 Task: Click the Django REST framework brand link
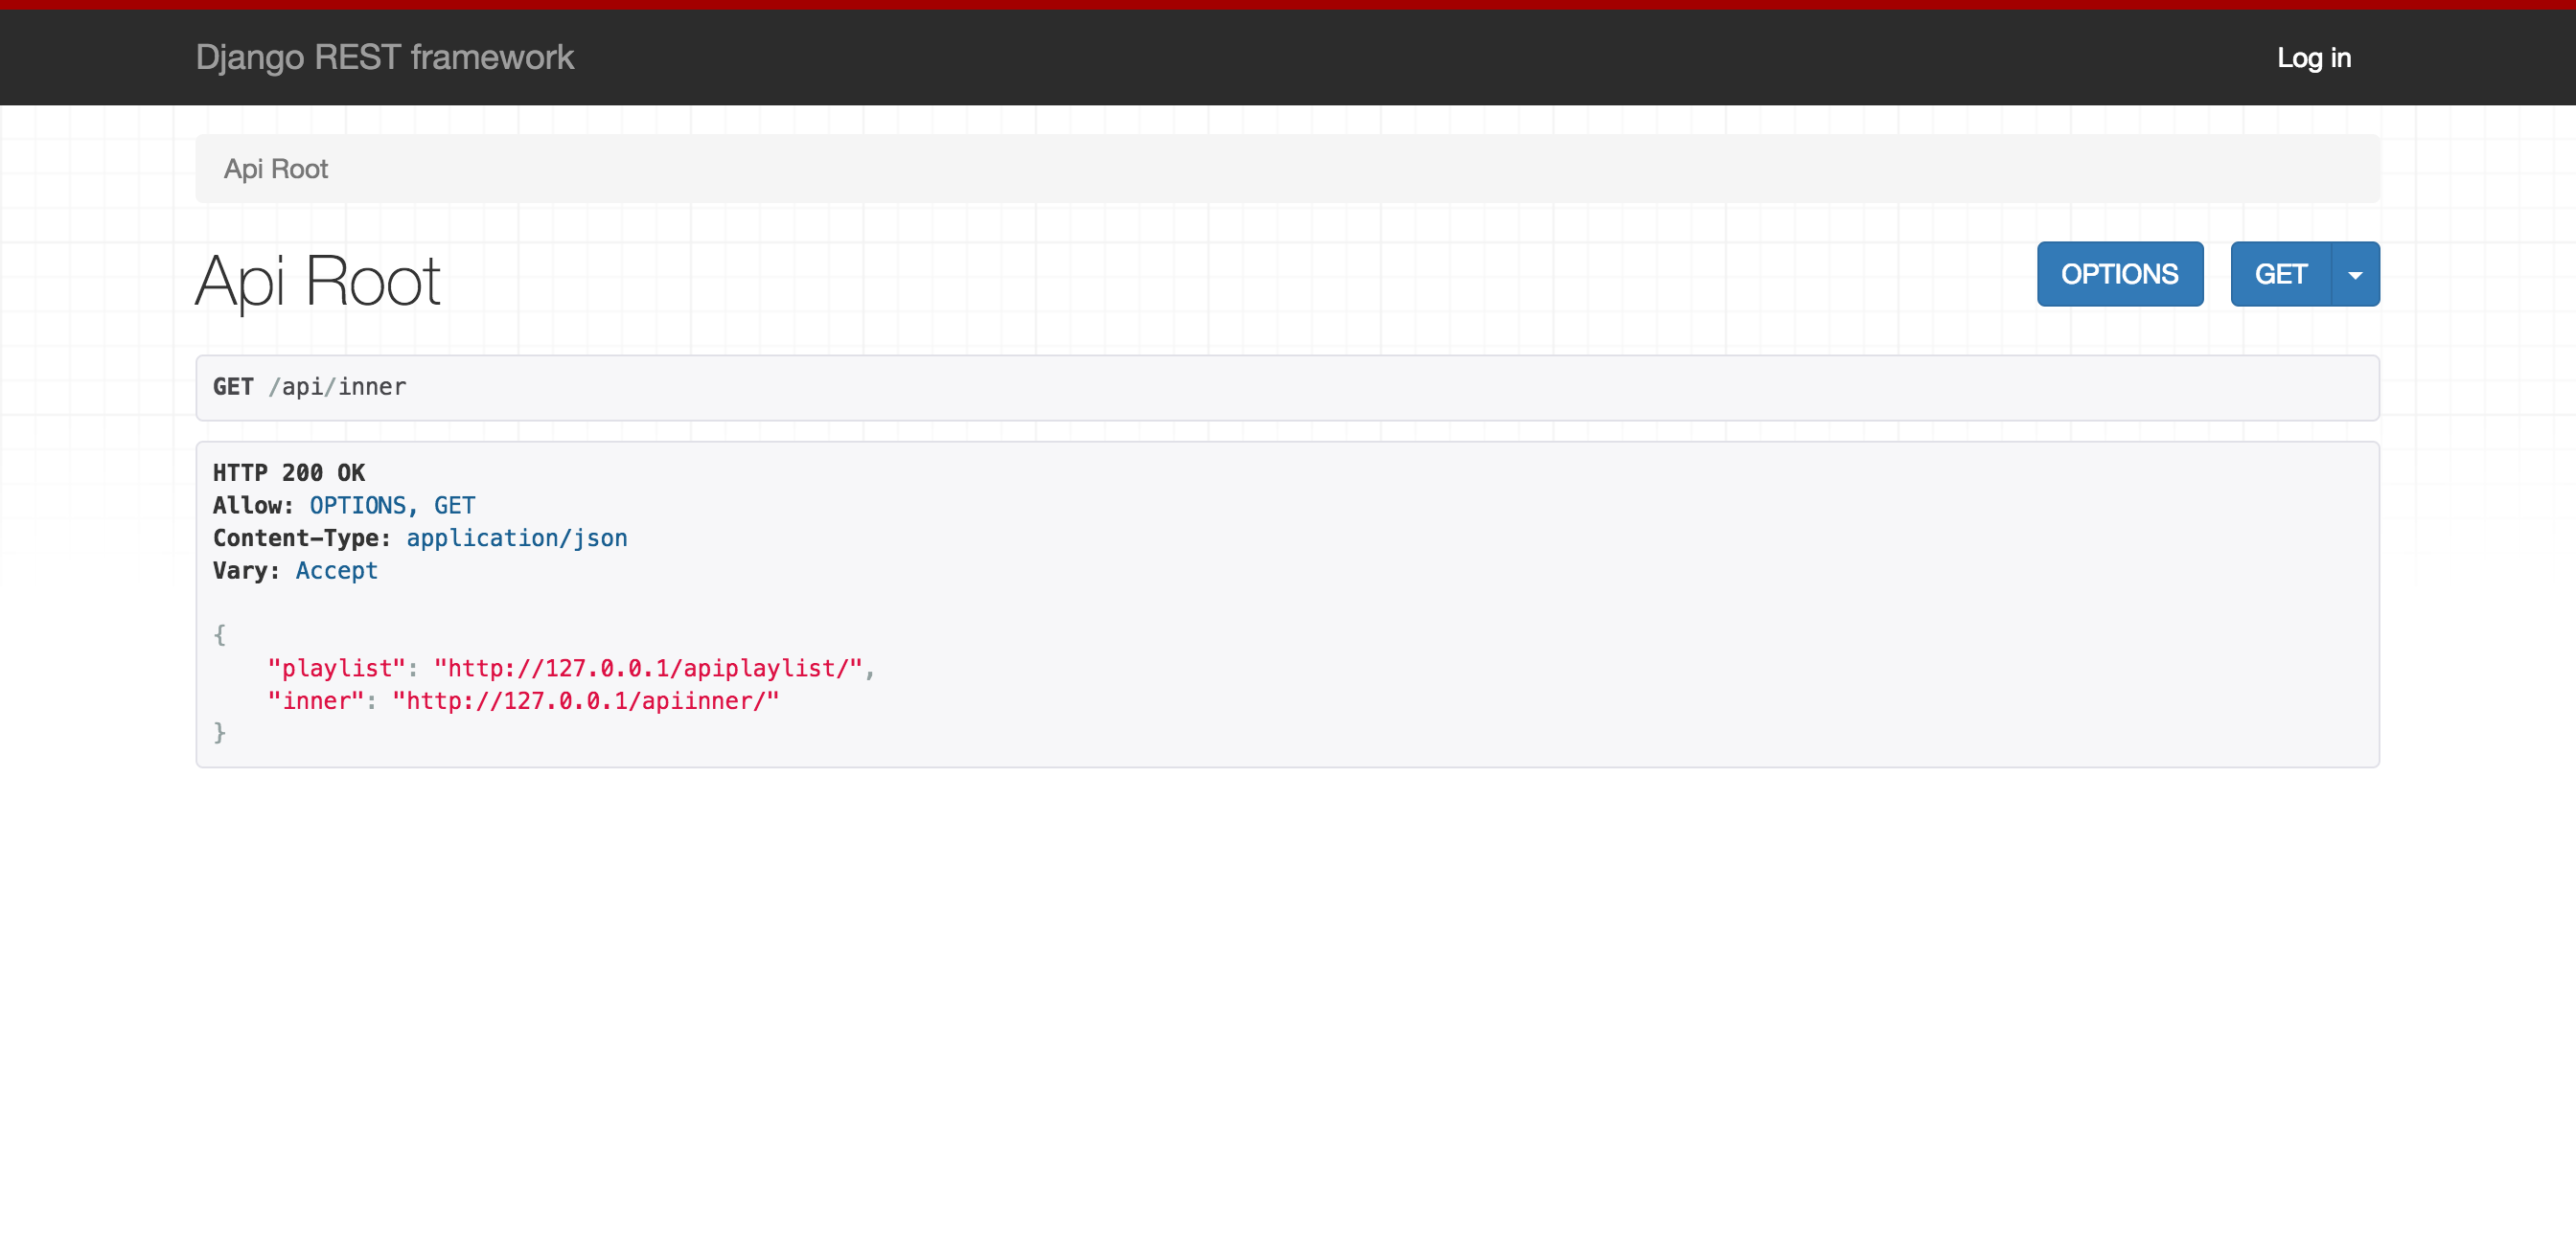pyautogui.click(x=384, y=57)
